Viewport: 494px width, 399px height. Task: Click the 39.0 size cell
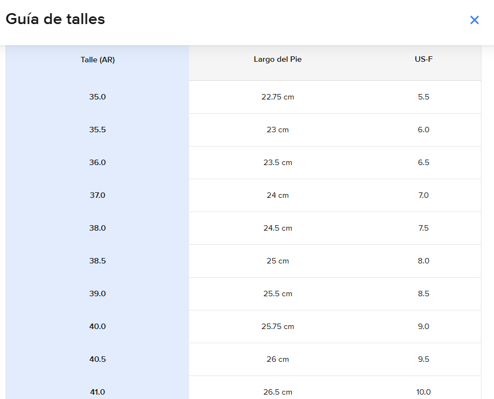(97, 294)
